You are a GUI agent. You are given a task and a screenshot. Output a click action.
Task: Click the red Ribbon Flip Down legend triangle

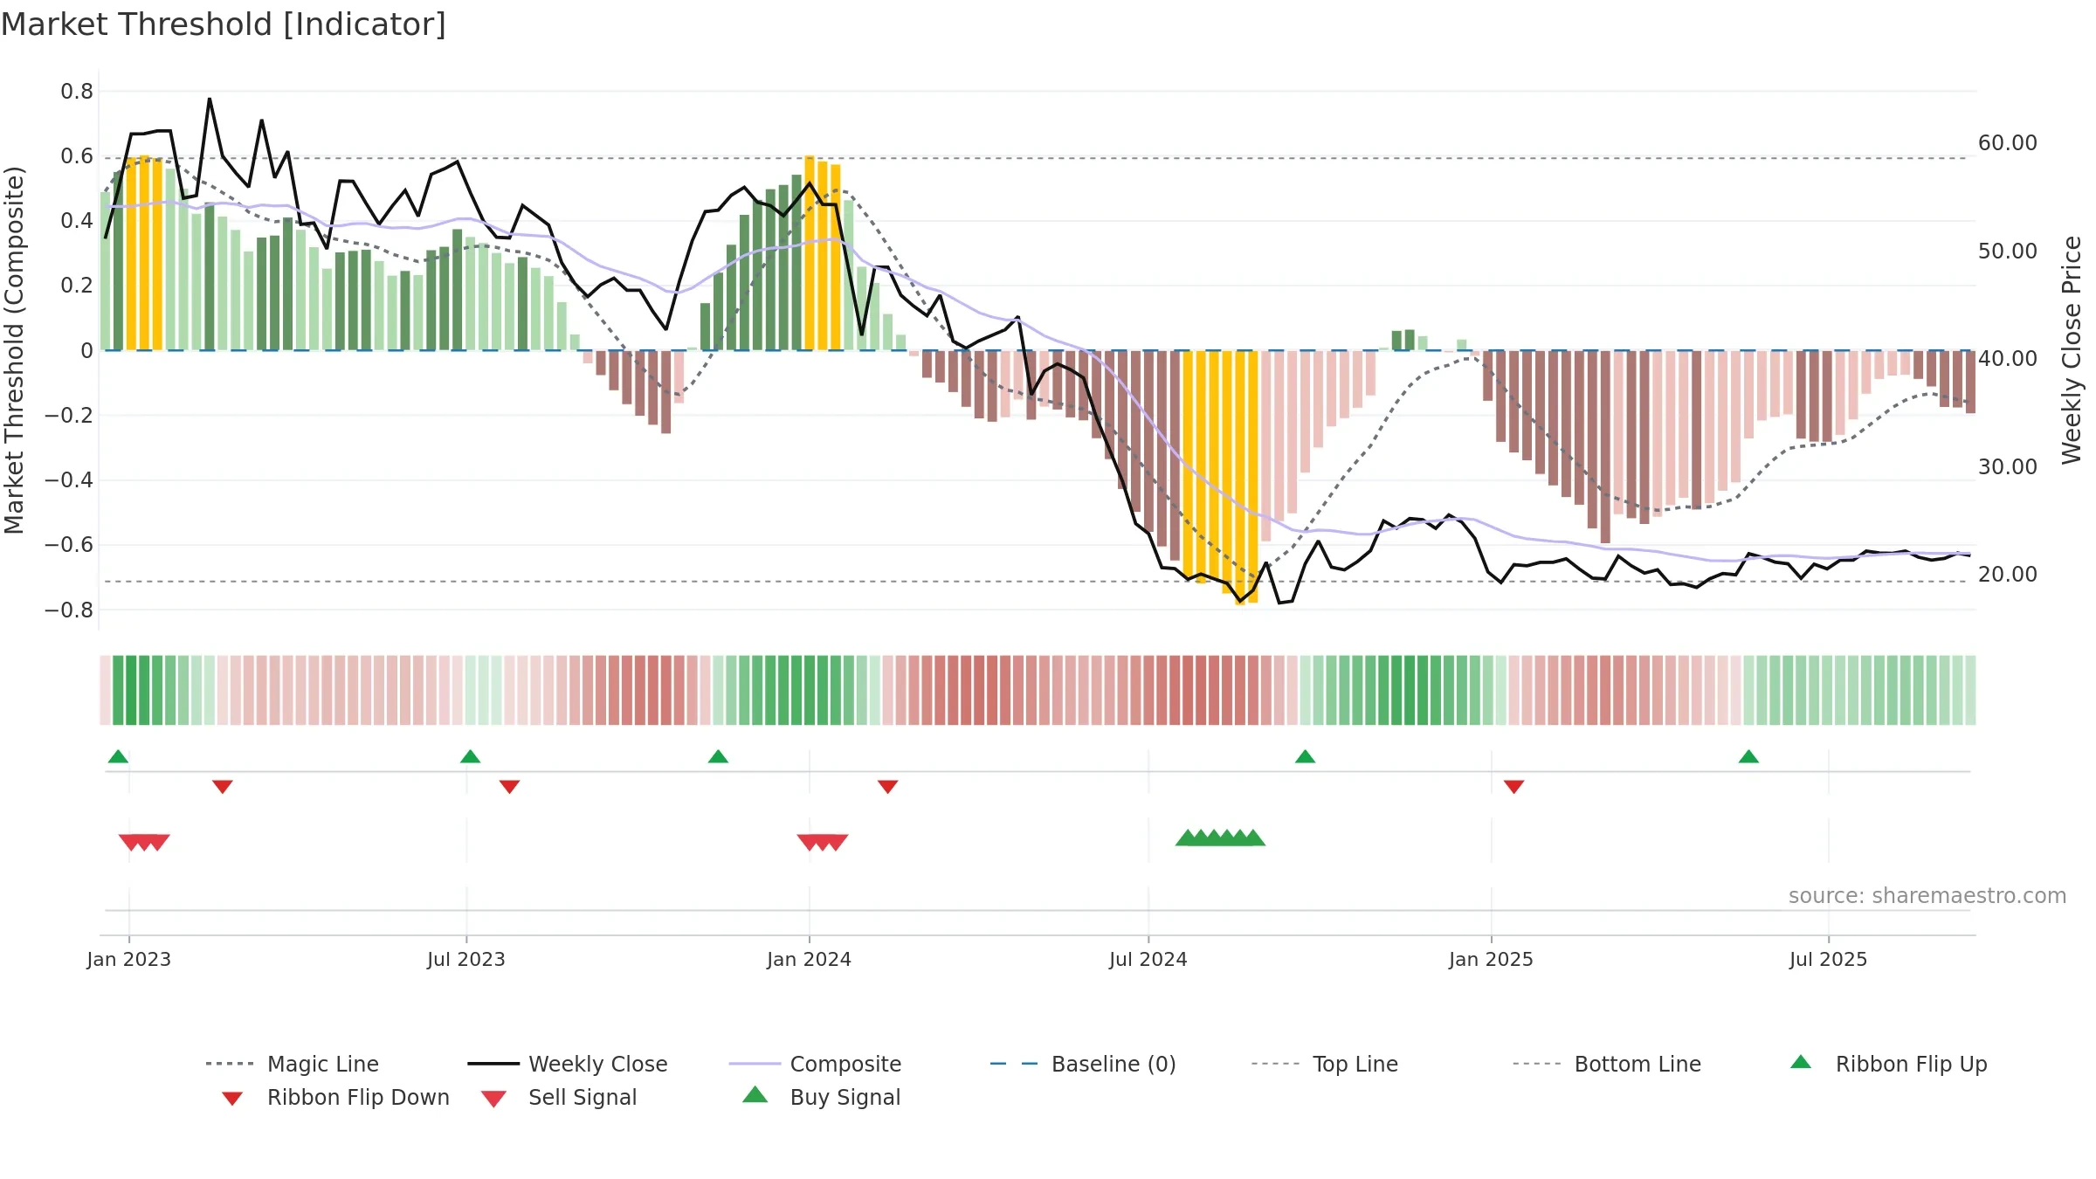232,1099
